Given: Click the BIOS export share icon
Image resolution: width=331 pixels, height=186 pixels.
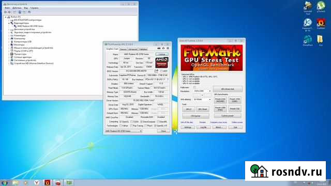Looking at the screenshot, I should click(156, 71).
